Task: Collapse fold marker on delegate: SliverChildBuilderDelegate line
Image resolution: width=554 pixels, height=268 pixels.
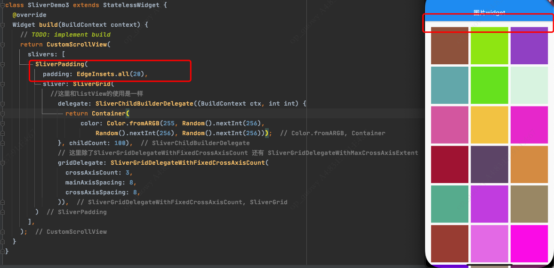Action: tap(2, 104)
